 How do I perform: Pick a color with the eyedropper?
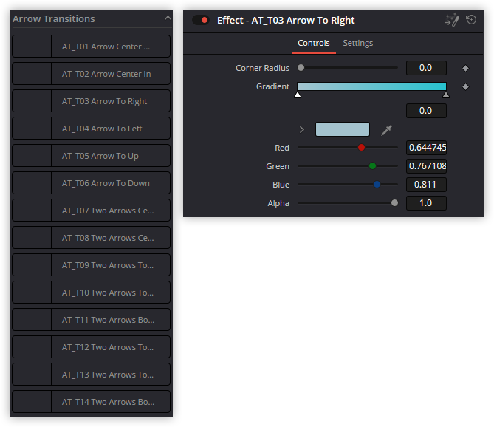coord(386,130)
